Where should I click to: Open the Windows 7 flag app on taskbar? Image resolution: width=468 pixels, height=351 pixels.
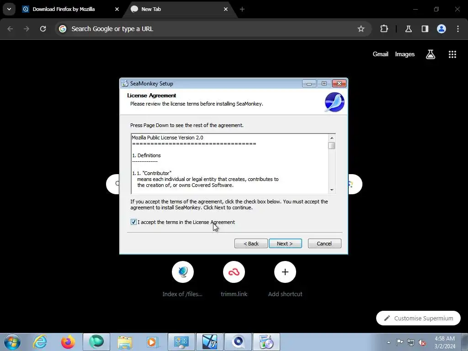(209, 342)
